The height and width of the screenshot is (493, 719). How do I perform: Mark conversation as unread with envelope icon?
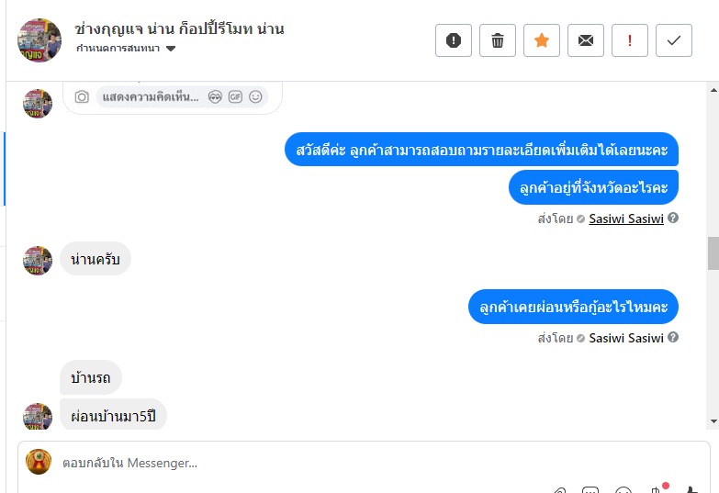click(x=586, y=40)
